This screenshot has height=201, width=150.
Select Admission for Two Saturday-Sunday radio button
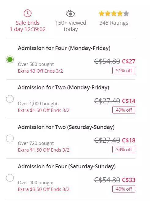pyautogui.click(x=10, y=138)
